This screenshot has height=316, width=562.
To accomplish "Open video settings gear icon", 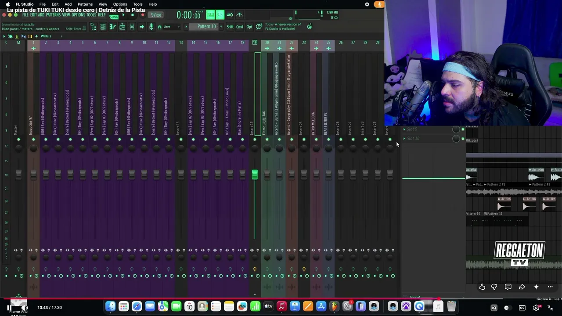I will click(x=536, y=308).
